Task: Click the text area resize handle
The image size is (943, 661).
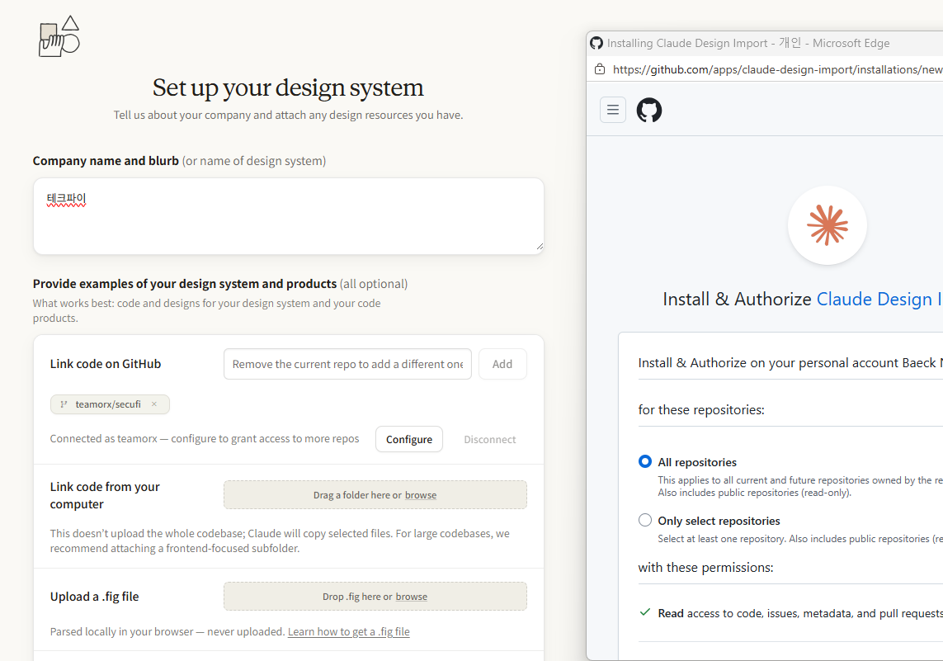Action: [540, 246]
